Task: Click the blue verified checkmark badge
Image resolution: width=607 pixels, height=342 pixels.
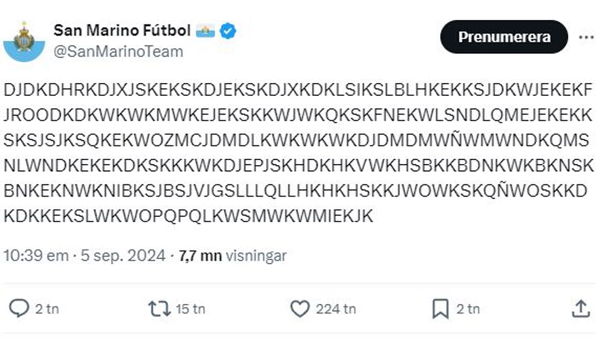Action: (x=228, y=31)
